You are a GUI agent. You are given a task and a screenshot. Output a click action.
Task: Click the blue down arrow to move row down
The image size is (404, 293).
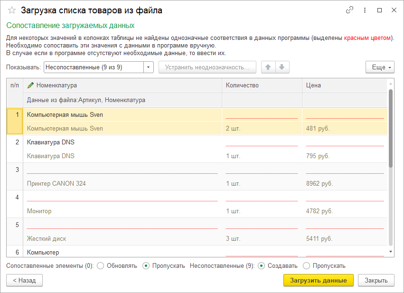pos(282,67)
